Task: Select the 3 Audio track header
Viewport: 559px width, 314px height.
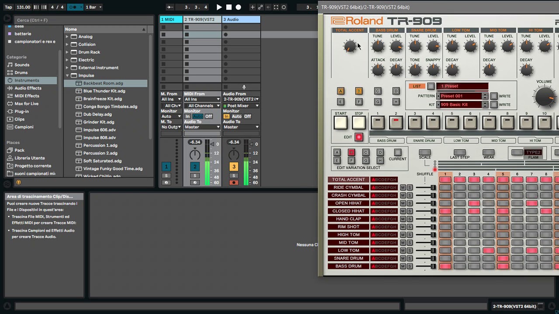Action: pos(241,19)
